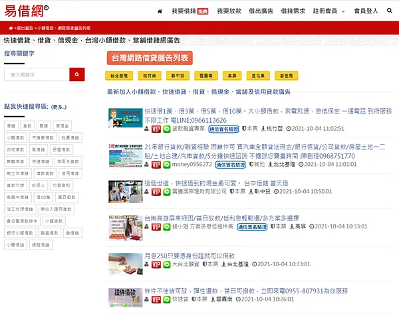
Task: Open the 月息250只要憑身份證 listing title
Action: (190, 256)
